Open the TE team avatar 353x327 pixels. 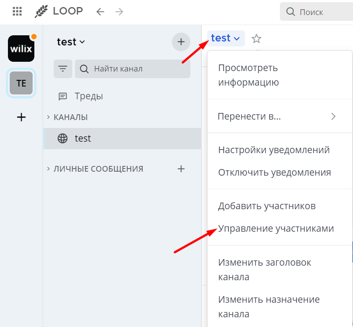coord(21,83)
